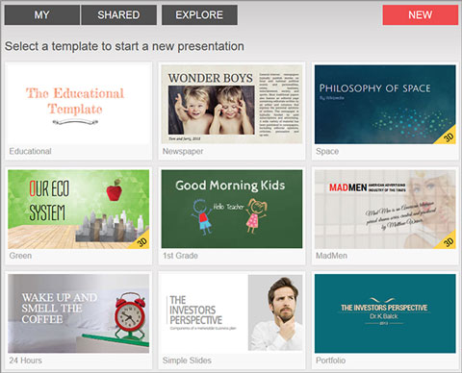Choose the Good Morning Kids thumbnail
This screenshot has width=462, height=373.
click(232, 209)
